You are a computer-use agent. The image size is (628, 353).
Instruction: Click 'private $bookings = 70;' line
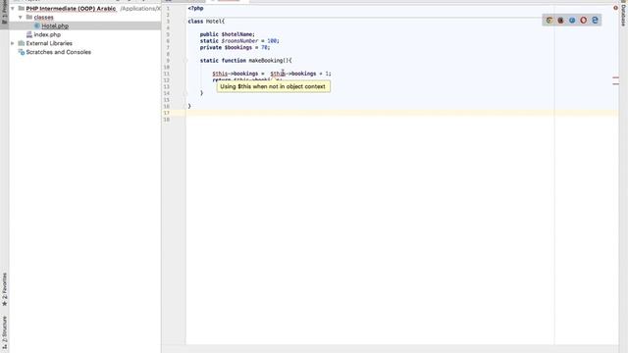point(235,47)
